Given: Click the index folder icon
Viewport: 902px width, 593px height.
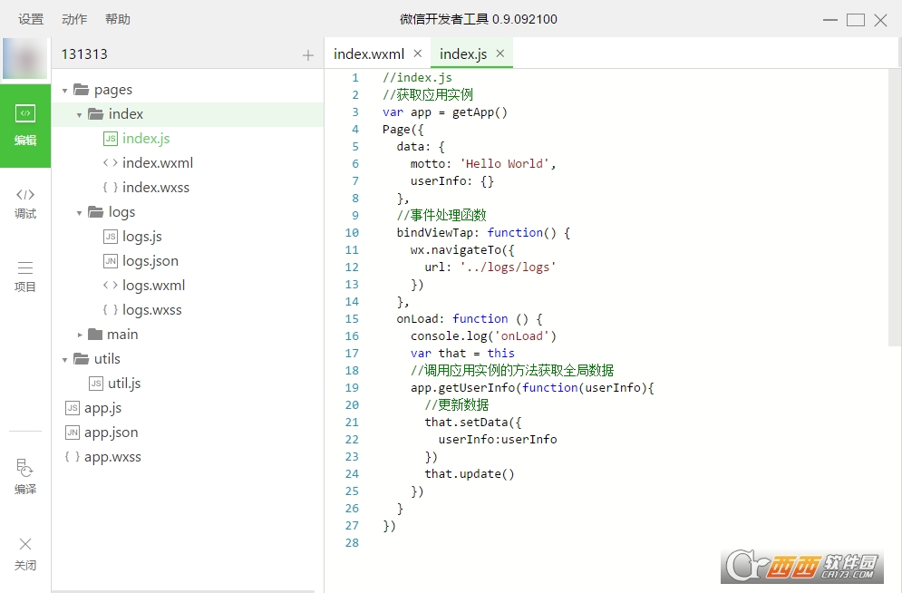Looking at the screenshot, I should 95,114.
